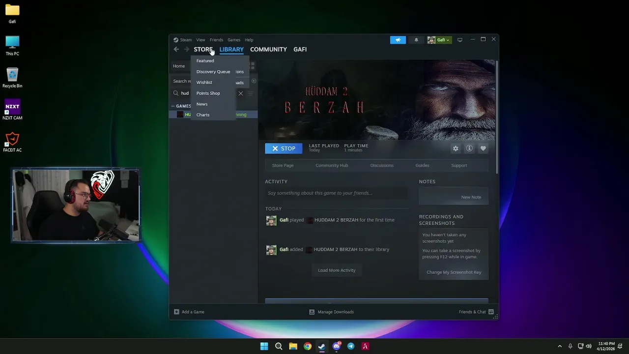The width and height of the screenshot is (629, 354).
Task: Open the game's settings gear
Action: tap(456, 148)
